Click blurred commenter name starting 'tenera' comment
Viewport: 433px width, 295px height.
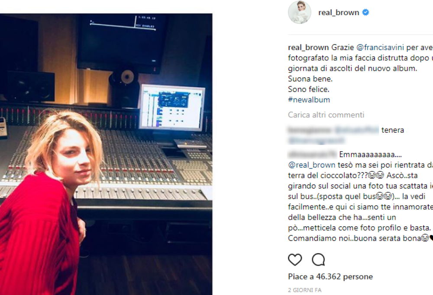coord(308,130)
